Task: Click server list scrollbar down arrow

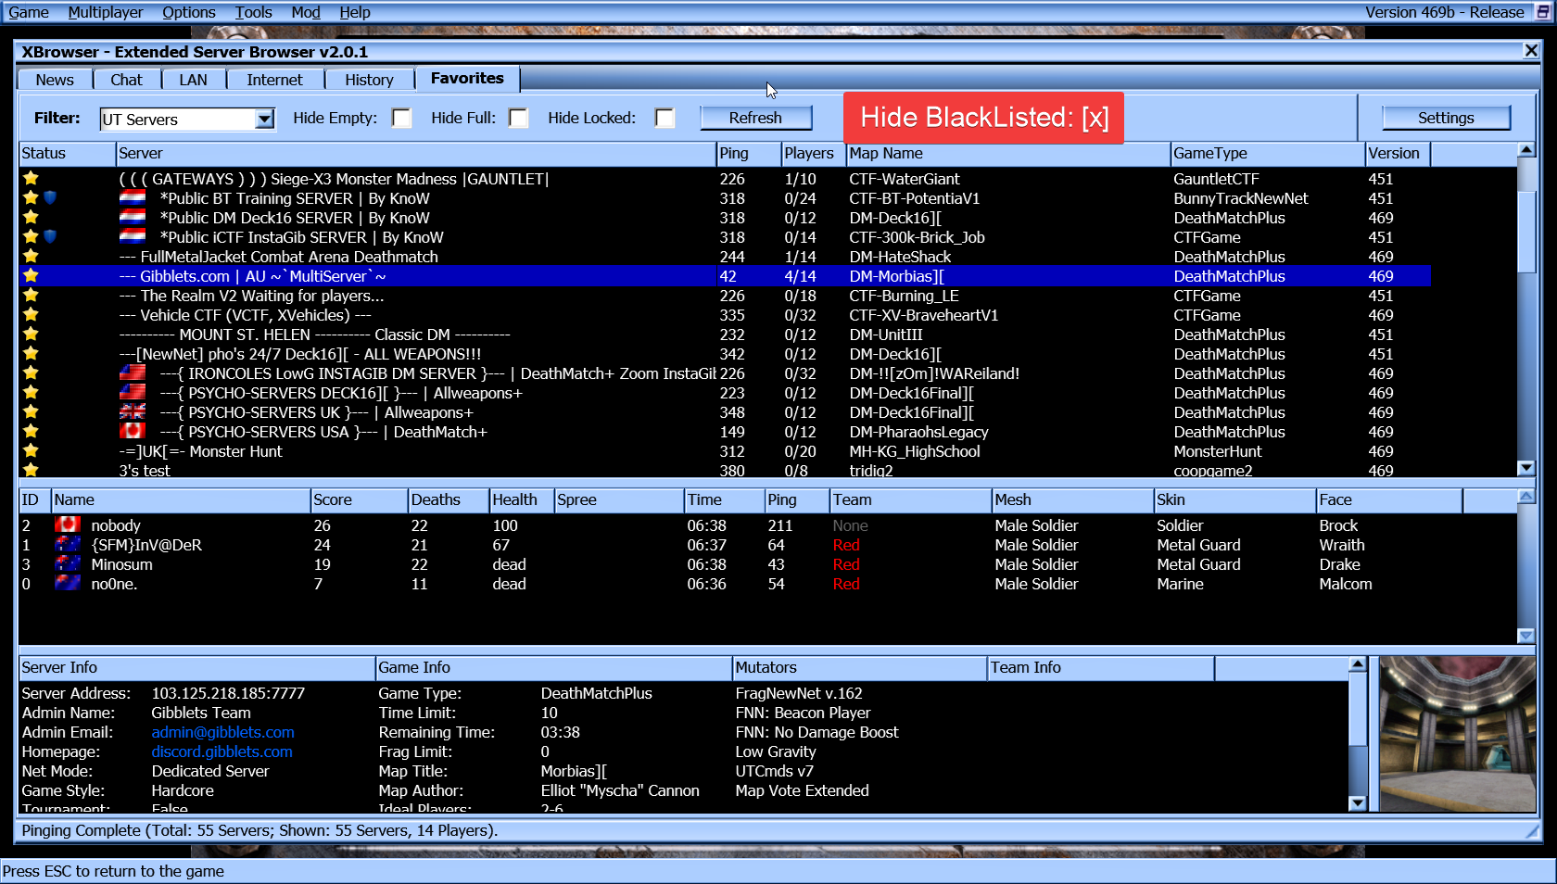Action: click(x=1526, y=468)
